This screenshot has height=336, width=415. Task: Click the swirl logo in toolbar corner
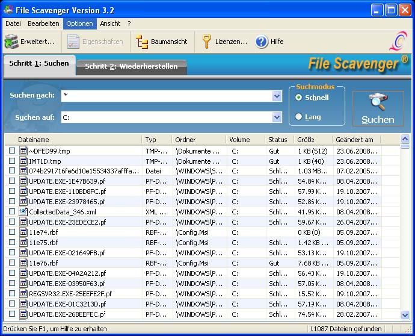(x=398, y=41)
